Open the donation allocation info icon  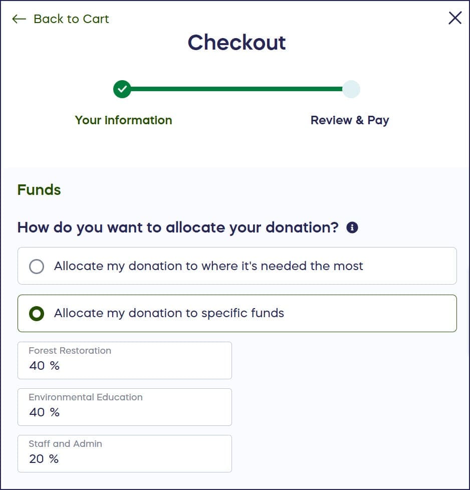(x=352, y=228)
